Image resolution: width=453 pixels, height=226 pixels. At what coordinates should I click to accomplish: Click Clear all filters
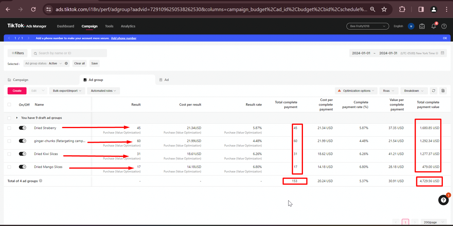coord(79,63)
